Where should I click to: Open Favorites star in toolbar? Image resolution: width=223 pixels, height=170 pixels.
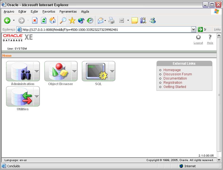72,20
